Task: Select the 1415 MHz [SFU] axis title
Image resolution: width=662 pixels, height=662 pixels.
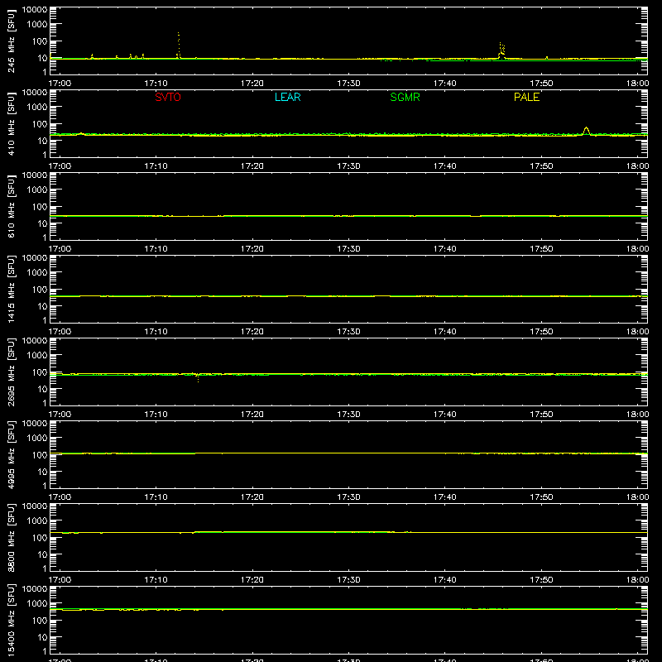Action: (x=12, y=289)
